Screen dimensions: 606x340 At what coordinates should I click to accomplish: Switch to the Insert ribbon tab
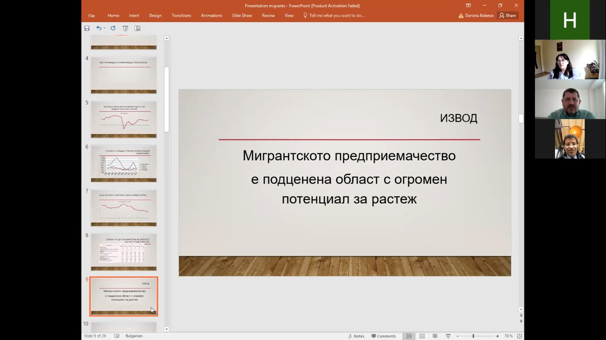[x=134, y=15]
